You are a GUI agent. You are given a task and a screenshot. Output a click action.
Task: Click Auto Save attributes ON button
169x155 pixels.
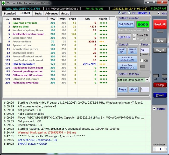pos(127,59)
